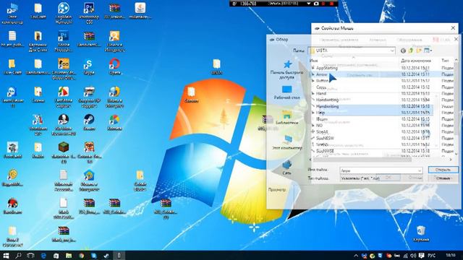
Task: Select the SizeAll cursor file
Action: (x=322, y=131)
